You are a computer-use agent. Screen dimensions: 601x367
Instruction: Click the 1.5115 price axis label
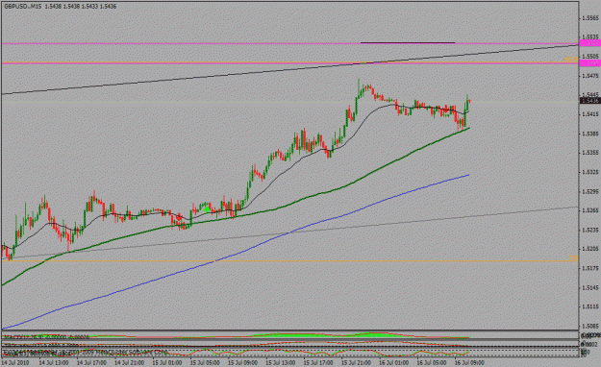tap(590, 306)
